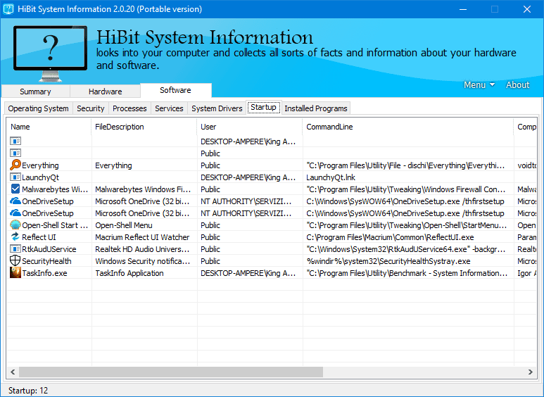Switch to the Summary tab
The image size is (544, 397).
tap(35, 92)
